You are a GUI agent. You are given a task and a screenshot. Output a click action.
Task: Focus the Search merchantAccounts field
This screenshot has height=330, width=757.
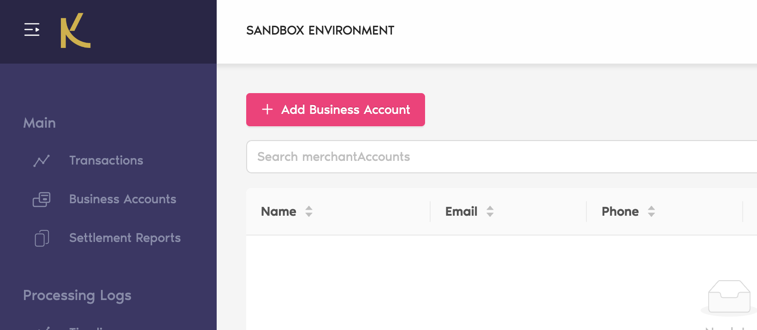click(x=498, y=157)
